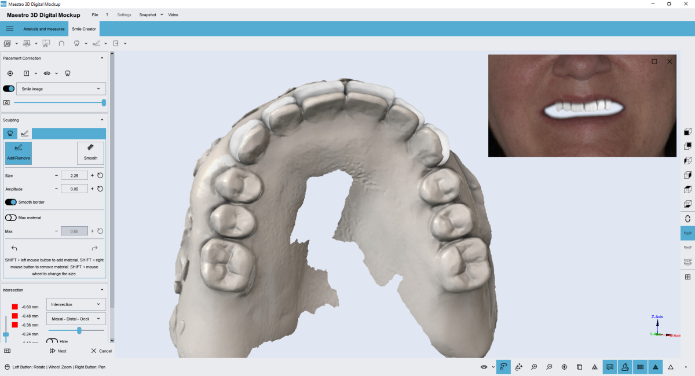This screenshot has width=695, height=376.
Task: Select the solid triangle shading icon
Action: 656,367
